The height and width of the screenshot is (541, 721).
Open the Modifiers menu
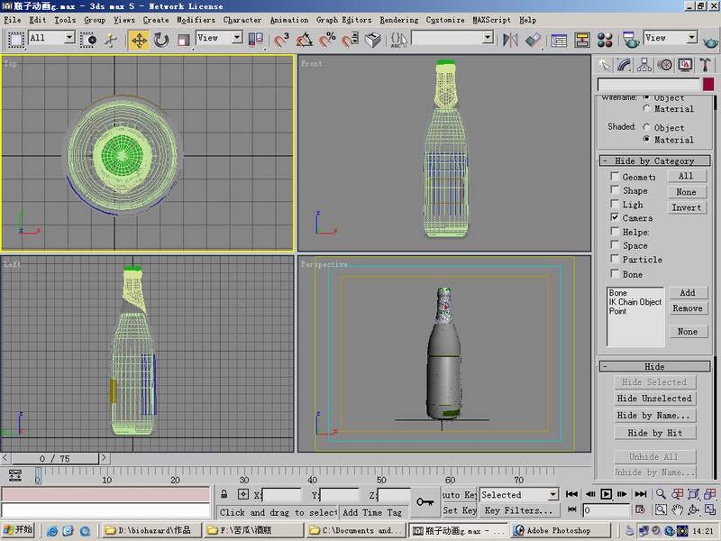coord(196,19)
